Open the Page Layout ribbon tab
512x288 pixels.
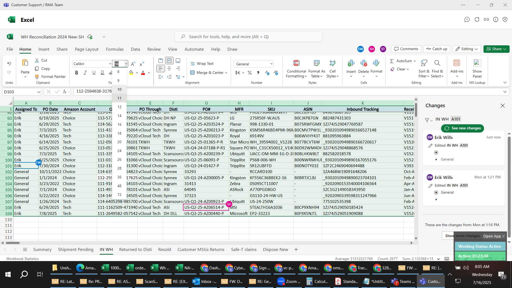coord(87,49)
